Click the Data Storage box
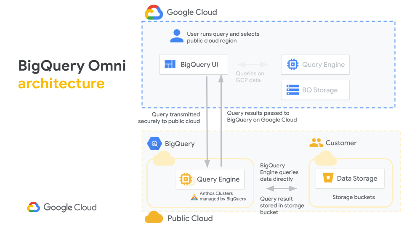Viewport: 404px width, 227px height. (x=350, y=178)
